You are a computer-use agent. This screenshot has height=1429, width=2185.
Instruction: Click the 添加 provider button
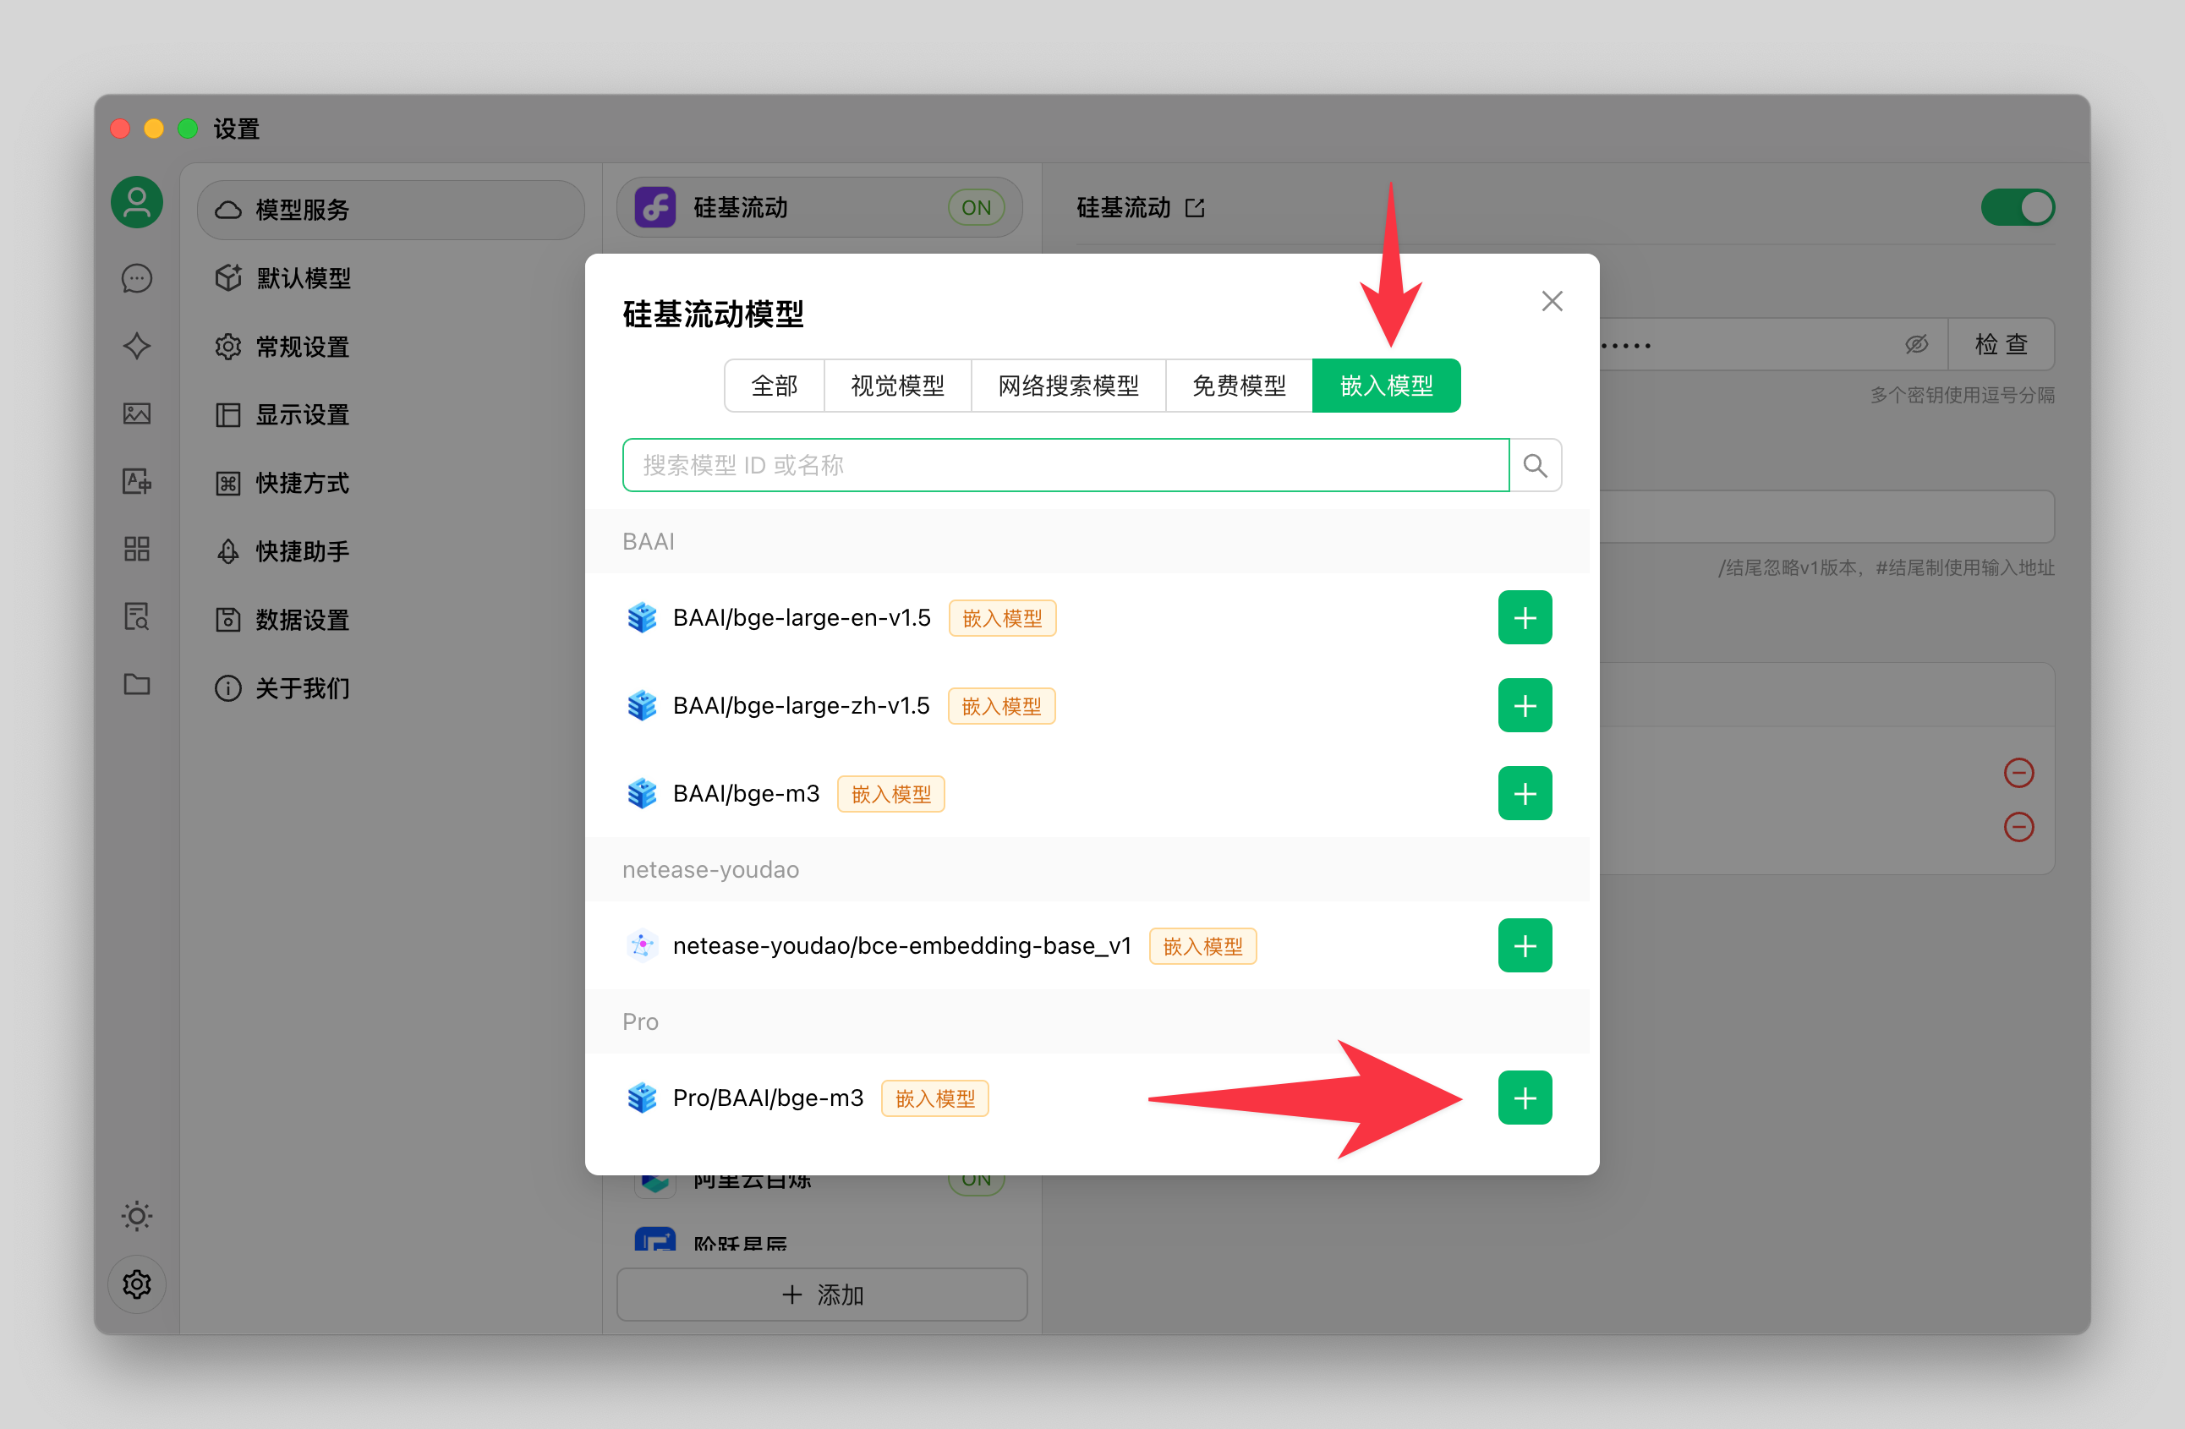pyautogui.click(x=822, y=1295)
